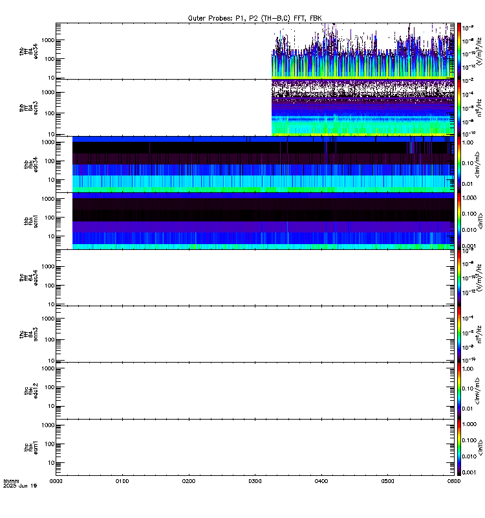Select the thc fff 64 eac34 panel label
The height and width of the screenshot is (518, 485).
click(28, 278)
